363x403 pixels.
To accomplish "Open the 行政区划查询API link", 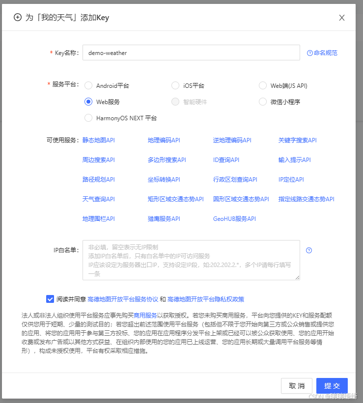I will 235,179.
